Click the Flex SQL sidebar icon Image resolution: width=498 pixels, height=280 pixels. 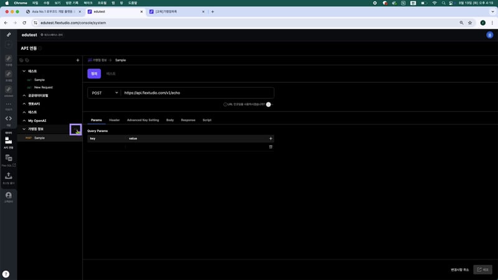9,161
